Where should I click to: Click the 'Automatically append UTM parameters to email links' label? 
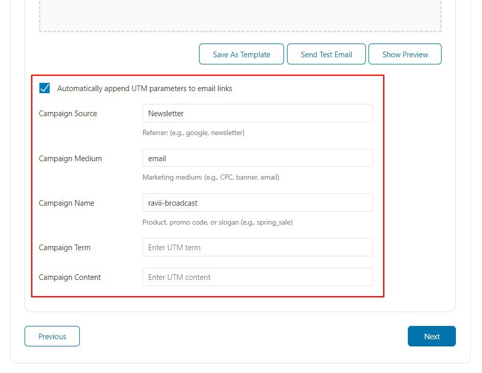tap(144, 89)
